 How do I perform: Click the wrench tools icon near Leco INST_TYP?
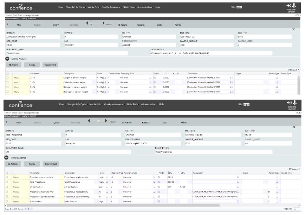(293, 29)
